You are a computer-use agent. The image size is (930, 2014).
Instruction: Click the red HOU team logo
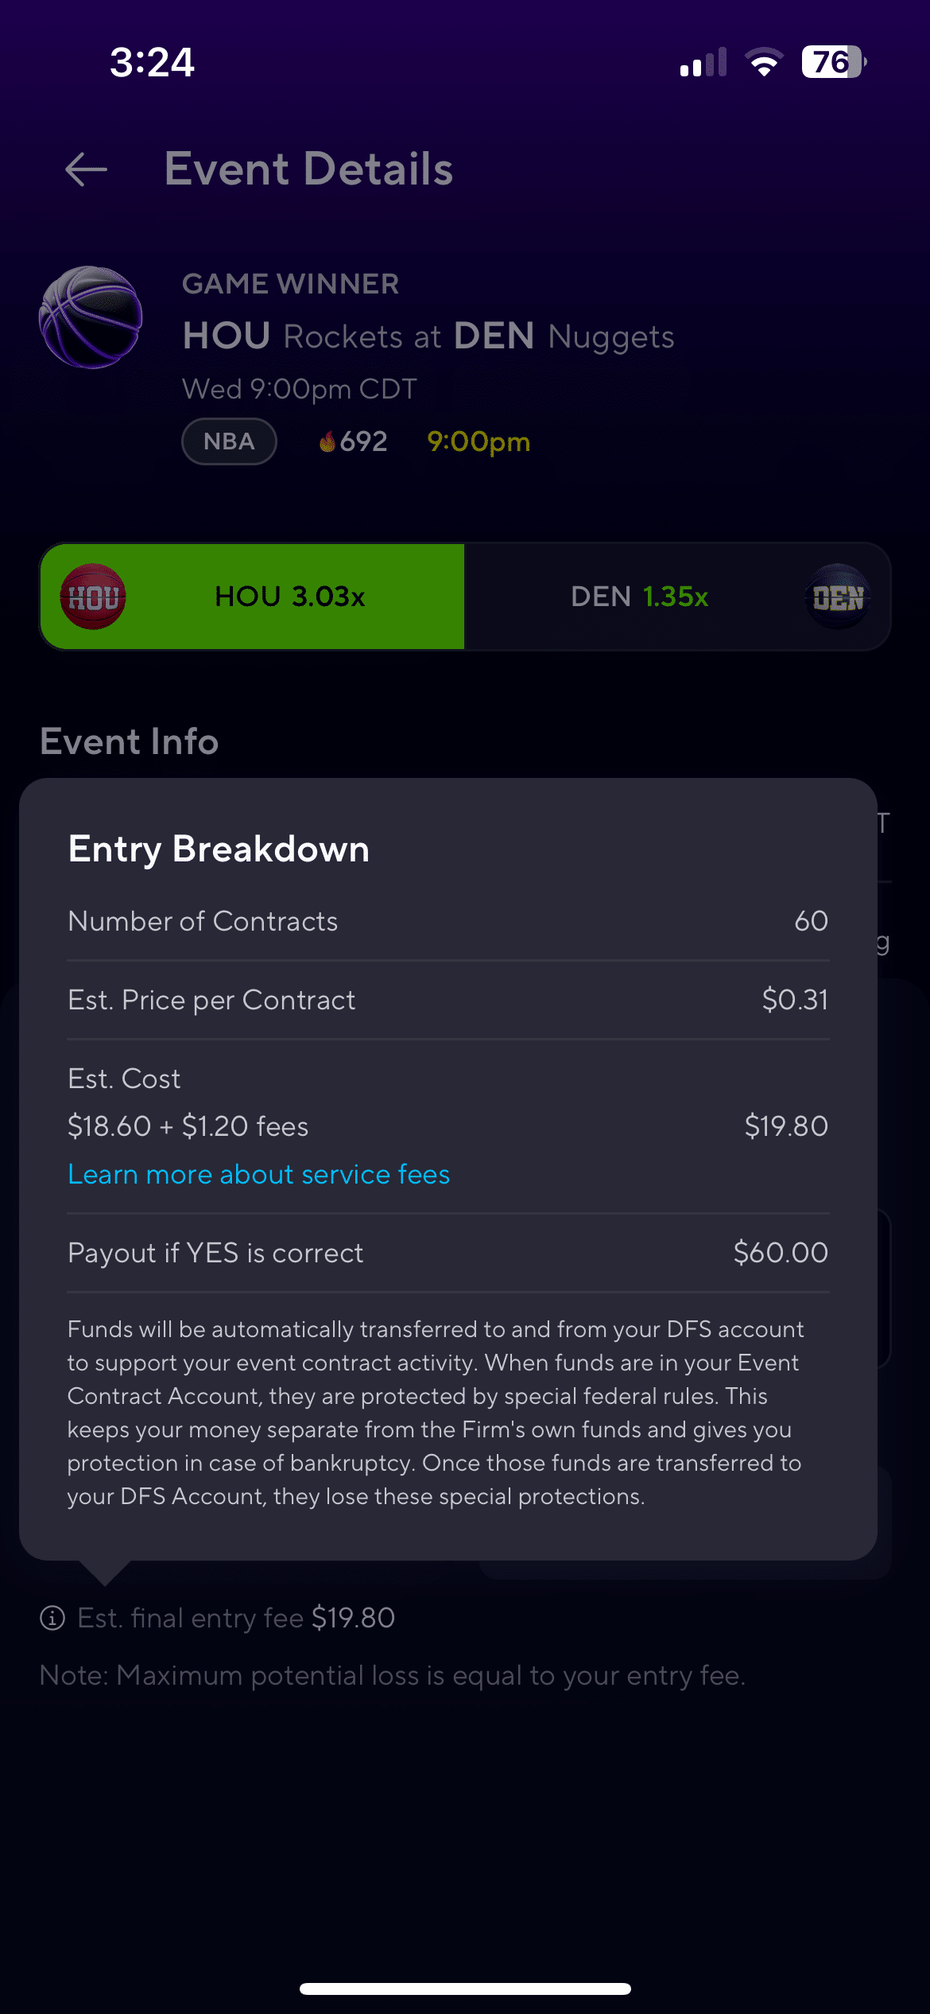pos(93,597)
